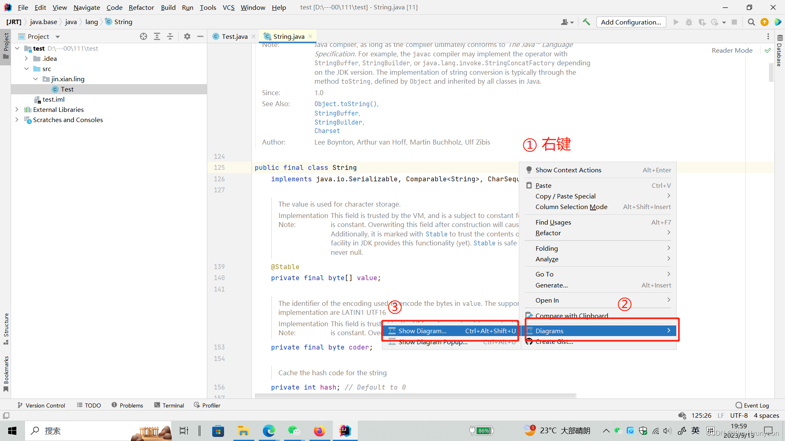Open the Event Log
The width and height of the screenshot is (785, 441).
click(752, 405)
